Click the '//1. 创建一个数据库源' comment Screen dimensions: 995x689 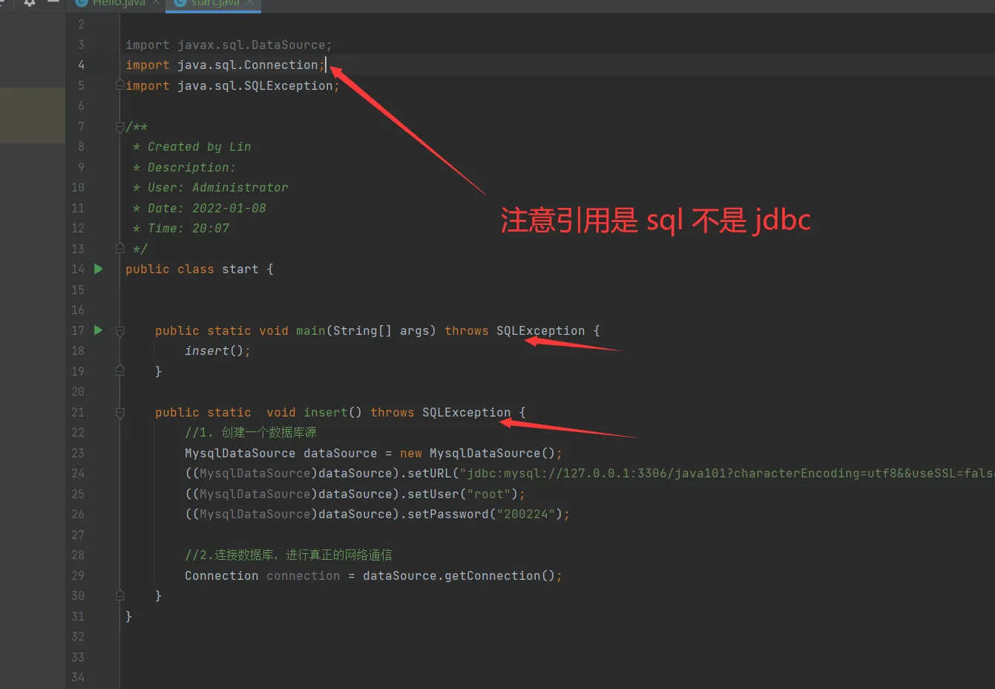point(251,433)
